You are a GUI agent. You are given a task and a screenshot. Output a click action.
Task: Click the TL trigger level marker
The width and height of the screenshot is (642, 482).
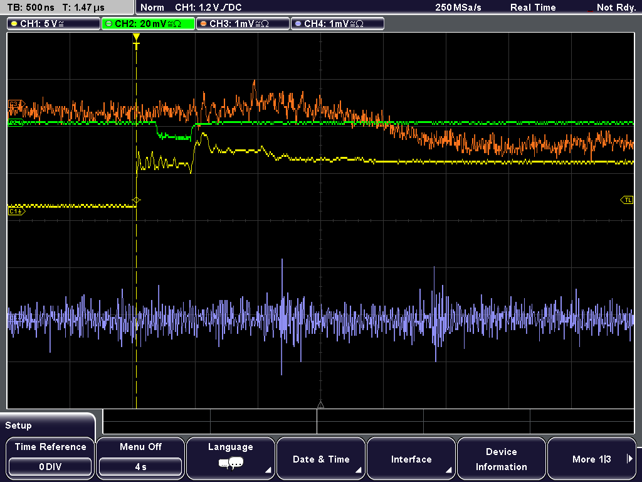(627, 200)
